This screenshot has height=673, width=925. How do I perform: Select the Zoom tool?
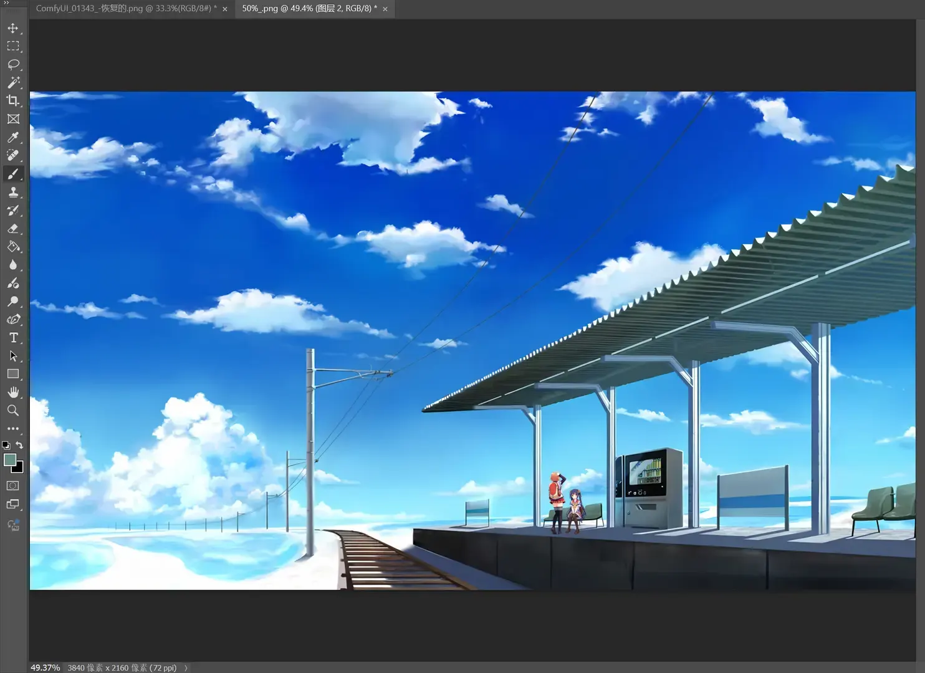tap(13, 410)
